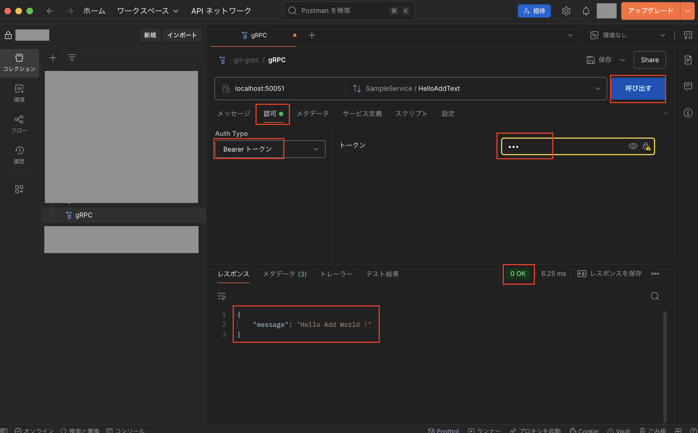Open the 履歴 sidebar panel

click(19, 155)
